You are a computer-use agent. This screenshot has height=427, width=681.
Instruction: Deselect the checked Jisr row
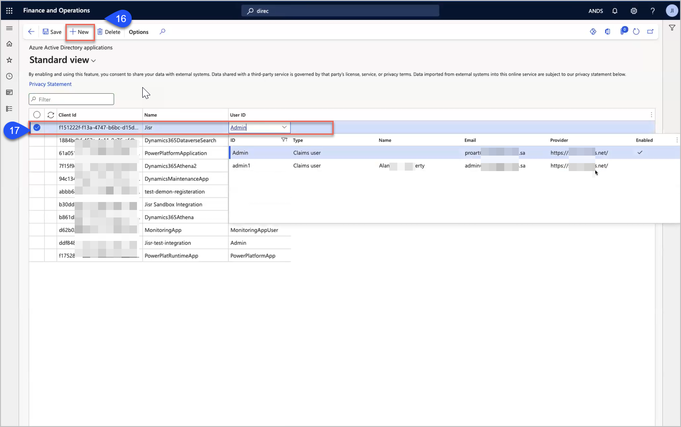tap(37, 127)
